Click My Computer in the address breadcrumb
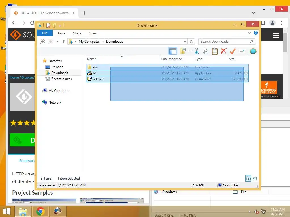 [89, 42]
